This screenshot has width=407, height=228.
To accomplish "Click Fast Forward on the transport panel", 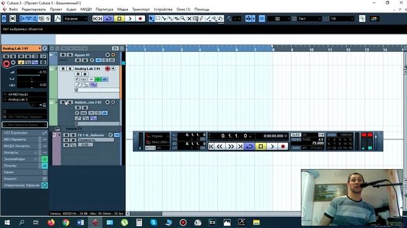I will click(231, 146).
